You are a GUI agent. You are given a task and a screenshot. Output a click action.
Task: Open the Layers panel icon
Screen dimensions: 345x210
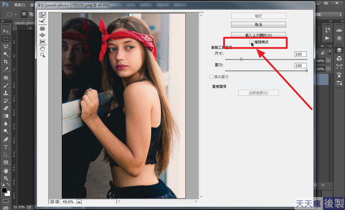coord(339,50)
